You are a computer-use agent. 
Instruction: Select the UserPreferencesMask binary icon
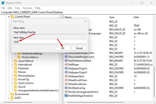point(66,61)
